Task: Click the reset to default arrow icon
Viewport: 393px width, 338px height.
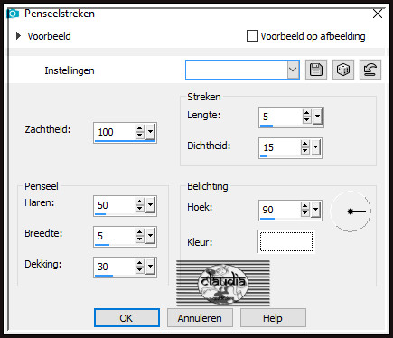Action: pos(370,70)
